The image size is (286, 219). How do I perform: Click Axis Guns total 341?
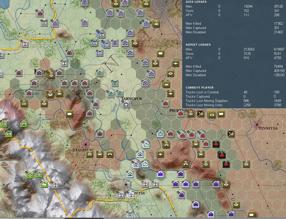pyautogui.click(x=276, y=11)
